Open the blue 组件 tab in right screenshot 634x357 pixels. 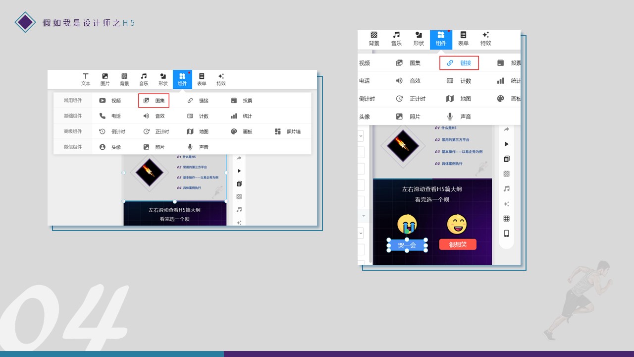[441, 39]
